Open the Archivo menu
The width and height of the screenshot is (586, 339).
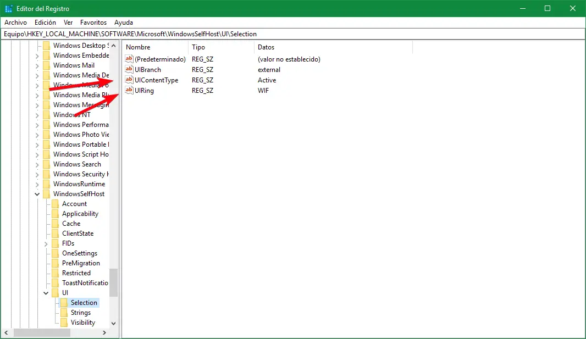click(16, 23)
